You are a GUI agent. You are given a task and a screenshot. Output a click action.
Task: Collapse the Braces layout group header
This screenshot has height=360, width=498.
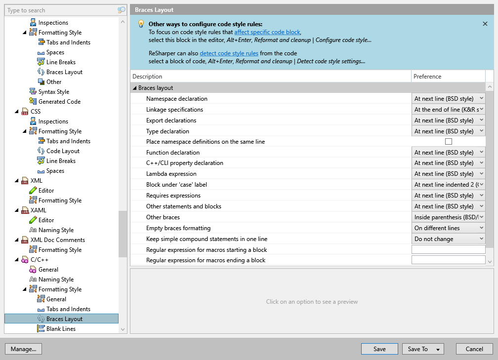pyautogui.click(x=134, y=87)
